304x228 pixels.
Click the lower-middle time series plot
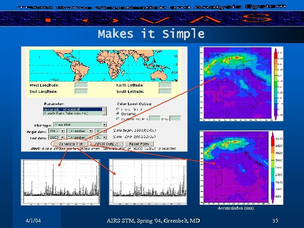148,182
